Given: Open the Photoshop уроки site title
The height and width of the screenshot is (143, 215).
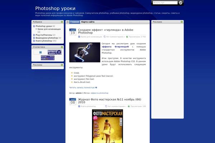Looking at the screenshot, I should (55, 8).
